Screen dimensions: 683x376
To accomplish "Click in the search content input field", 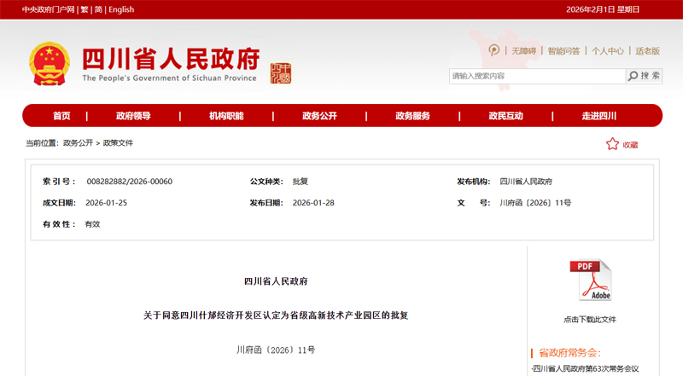I will click(536, 76).
